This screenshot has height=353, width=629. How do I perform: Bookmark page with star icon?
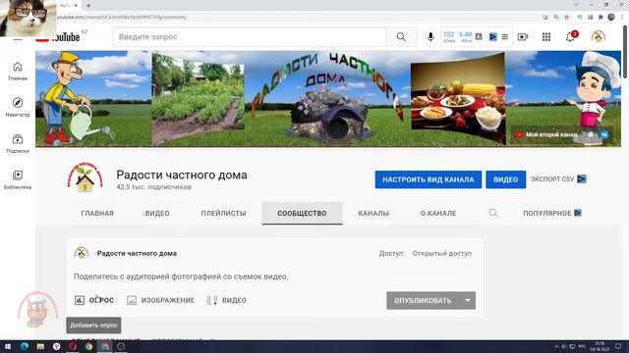coord(567,18)
